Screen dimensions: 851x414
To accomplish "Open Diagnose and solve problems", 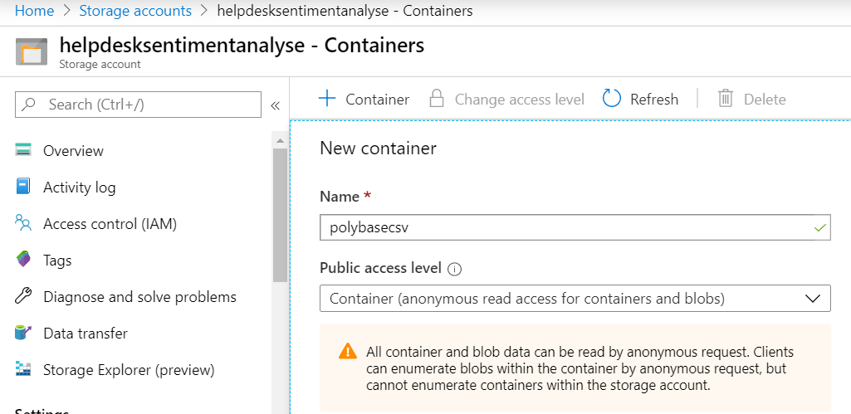I will point(140,297).
